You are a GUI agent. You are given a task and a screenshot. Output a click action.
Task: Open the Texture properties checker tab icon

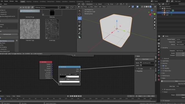[x=159, y=80]
